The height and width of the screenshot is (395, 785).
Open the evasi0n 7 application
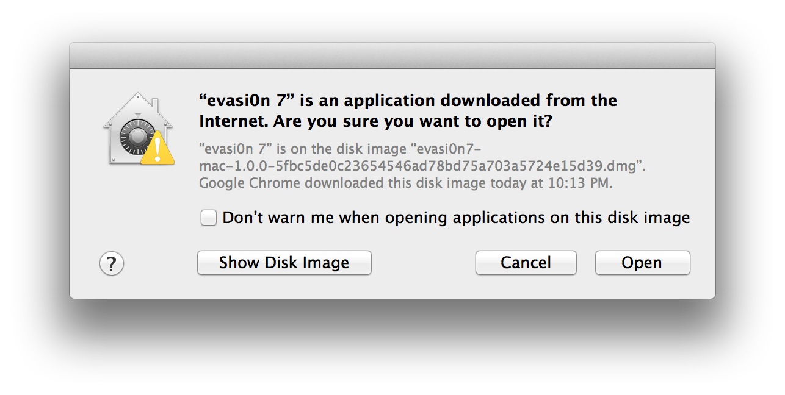(x=642, y=263)
